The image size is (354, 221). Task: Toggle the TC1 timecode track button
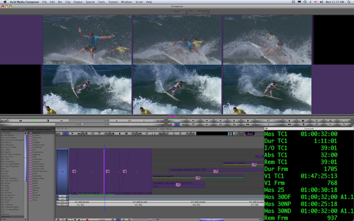tap(62, 202)
